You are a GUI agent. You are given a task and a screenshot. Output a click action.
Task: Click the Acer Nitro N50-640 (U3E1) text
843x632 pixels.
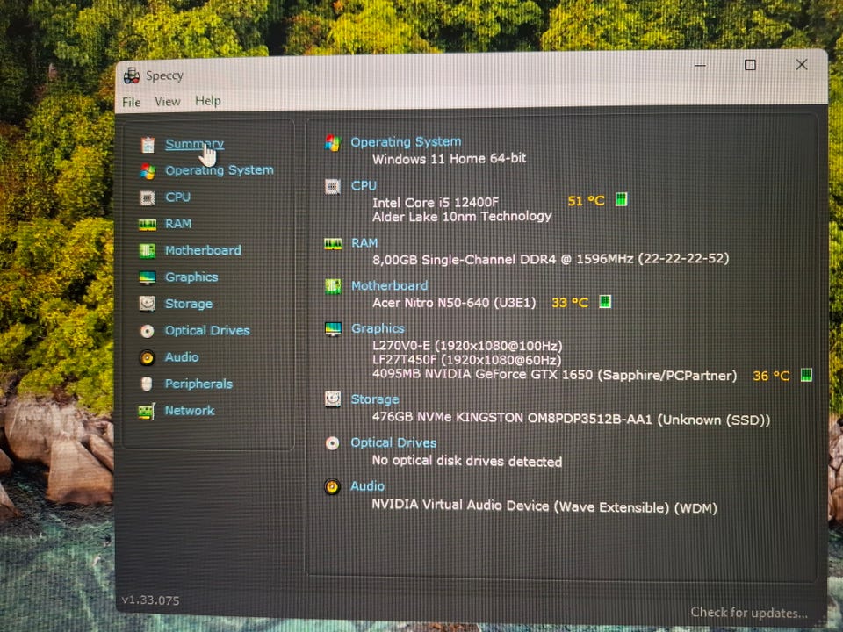(454, 303)
